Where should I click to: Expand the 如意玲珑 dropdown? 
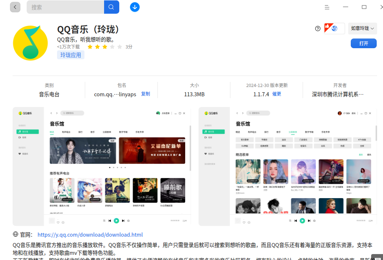(363, 28)
